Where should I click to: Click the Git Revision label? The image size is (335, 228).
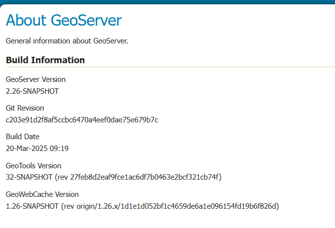(25, 108)
